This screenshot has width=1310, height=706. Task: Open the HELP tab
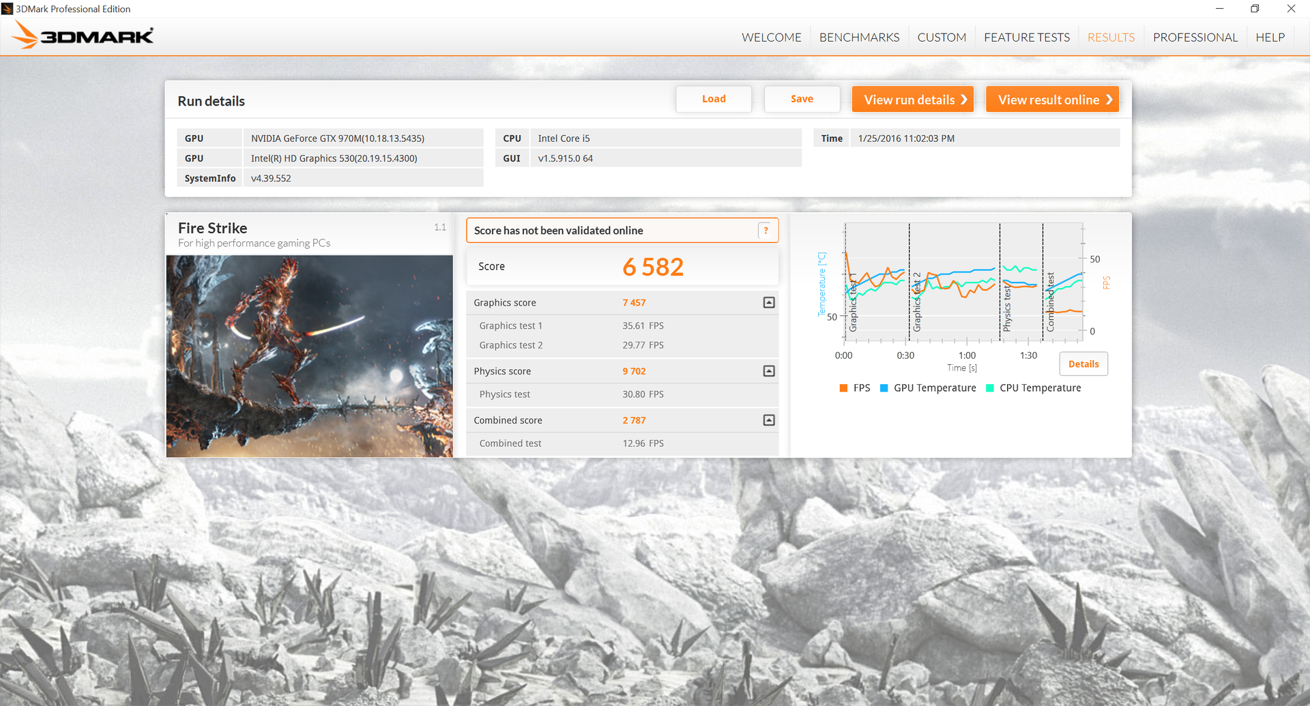1270,38
